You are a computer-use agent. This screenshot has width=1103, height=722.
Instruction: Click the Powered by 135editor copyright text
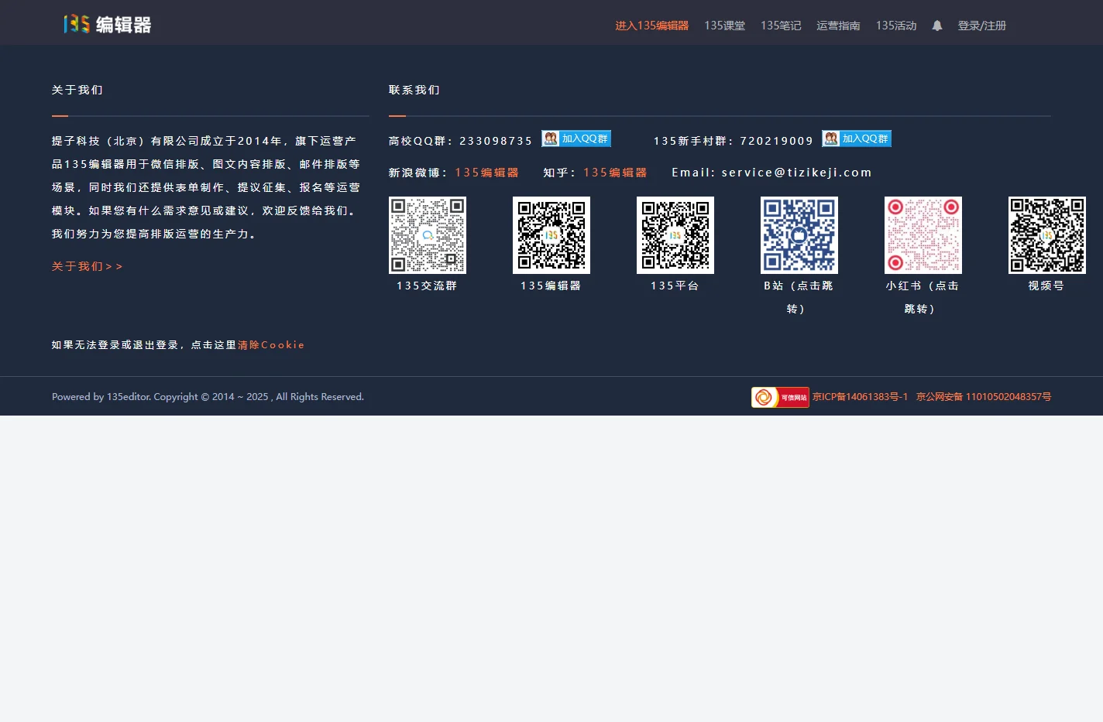(x=208, y=397)
